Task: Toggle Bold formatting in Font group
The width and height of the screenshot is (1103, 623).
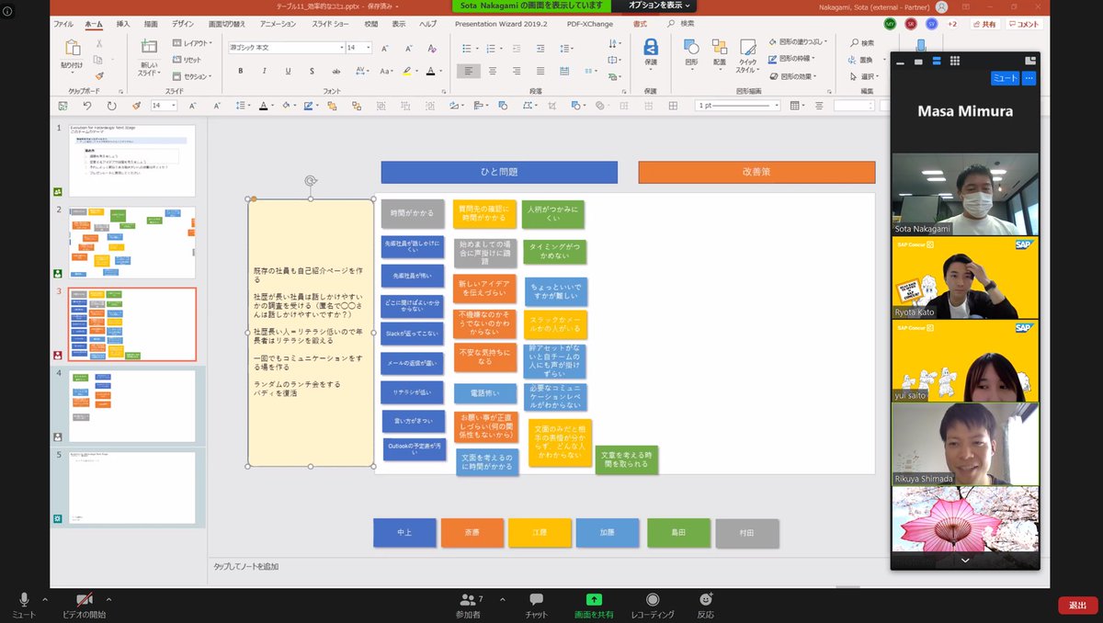Action: (241, 70)
